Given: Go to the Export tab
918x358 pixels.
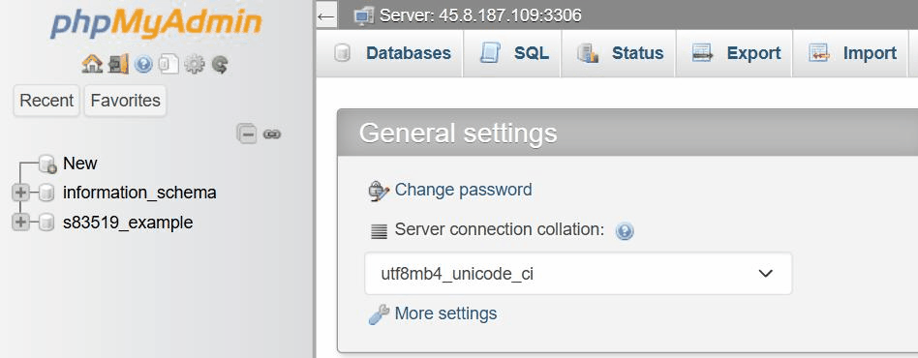Looking at the screenshot, I should [735, 53].
